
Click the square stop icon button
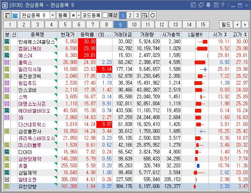(x=73, y=16)
